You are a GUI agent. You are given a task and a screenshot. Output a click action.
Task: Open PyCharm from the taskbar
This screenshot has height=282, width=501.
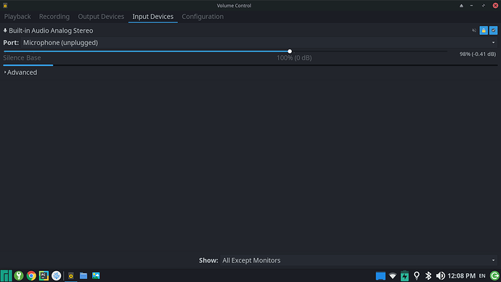[x=44, y=275]
